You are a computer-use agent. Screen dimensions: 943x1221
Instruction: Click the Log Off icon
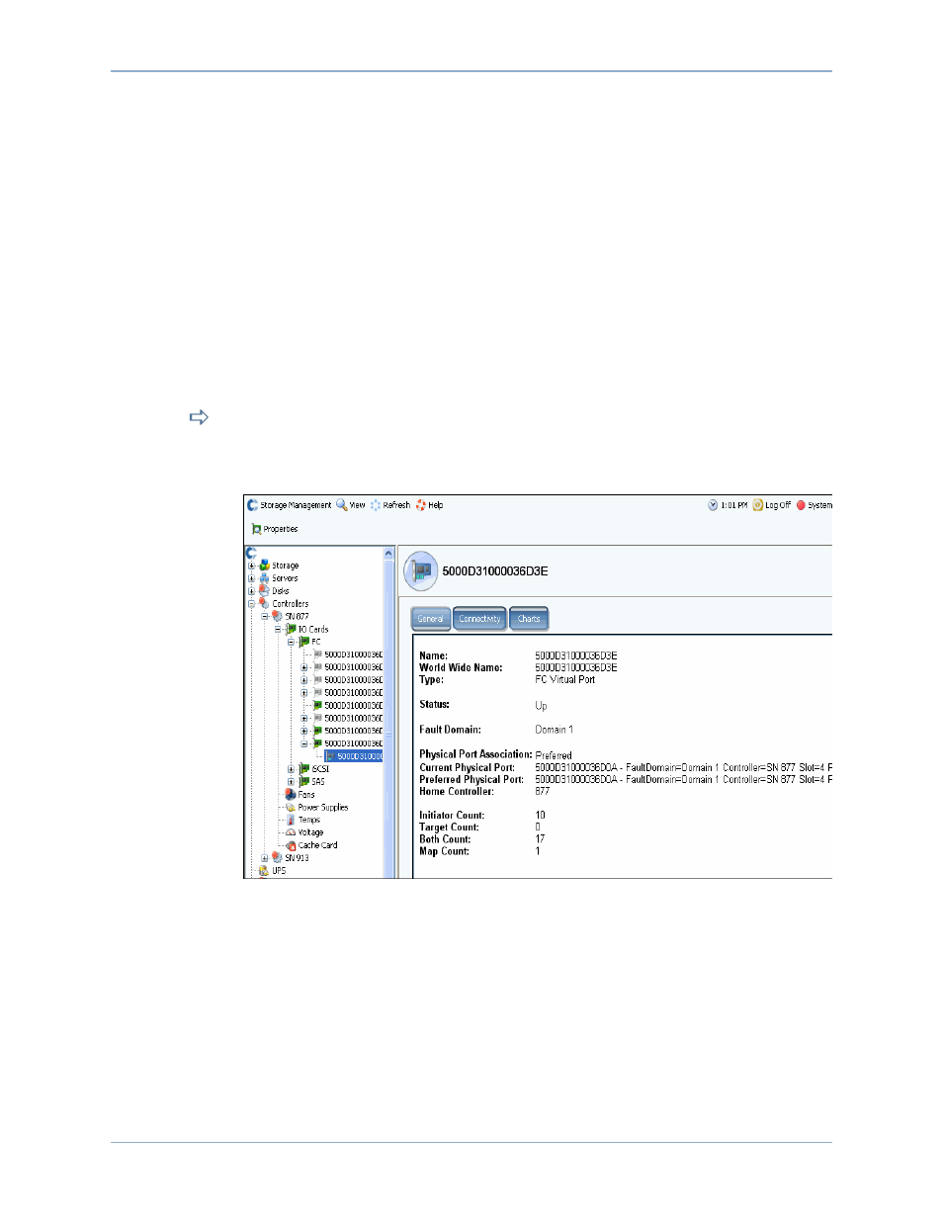757,504
